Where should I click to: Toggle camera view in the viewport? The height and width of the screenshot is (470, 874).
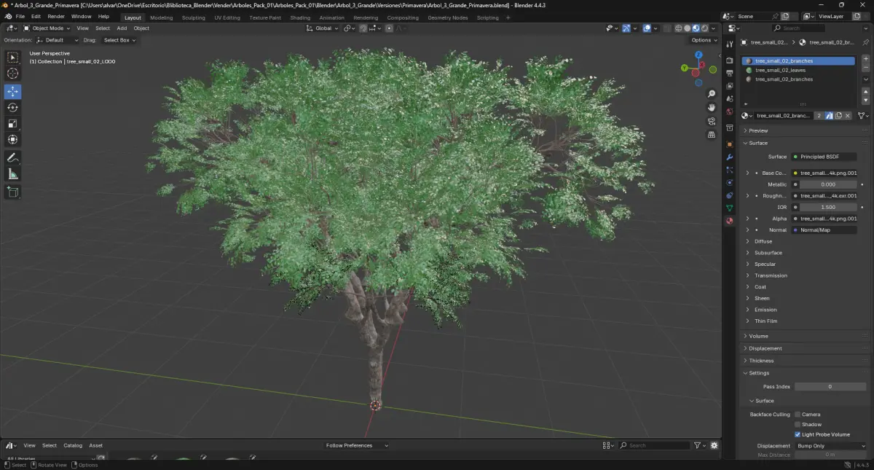click(x=712, y=121)
